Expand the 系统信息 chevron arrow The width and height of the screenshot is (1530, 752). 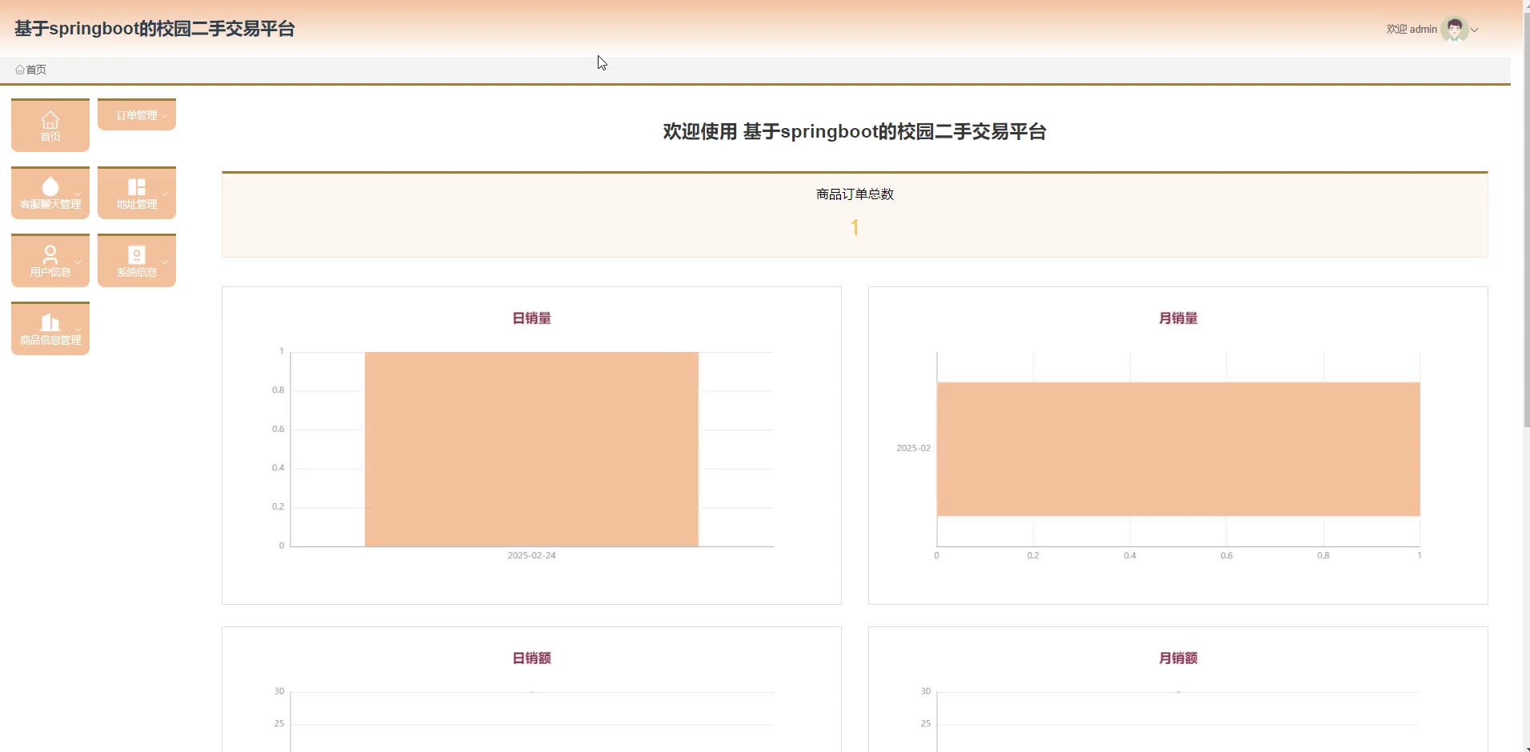point(164,262)
